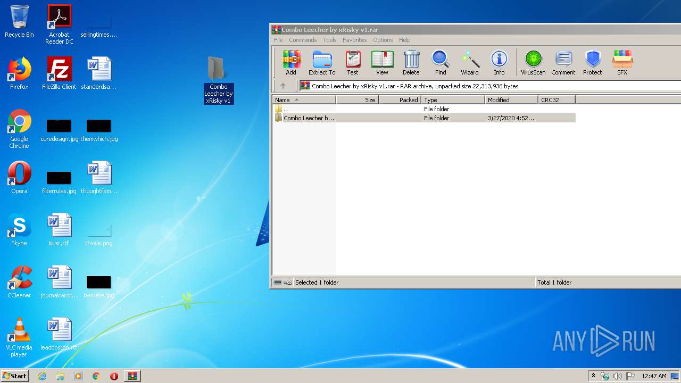
Task: Click the drive/key status bar icon
Action: point(283,282)
